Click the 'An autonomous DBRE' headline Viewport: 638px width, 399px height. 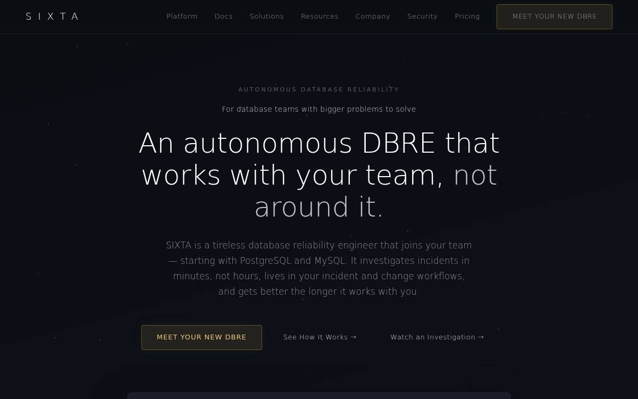[x=319, y=175]
